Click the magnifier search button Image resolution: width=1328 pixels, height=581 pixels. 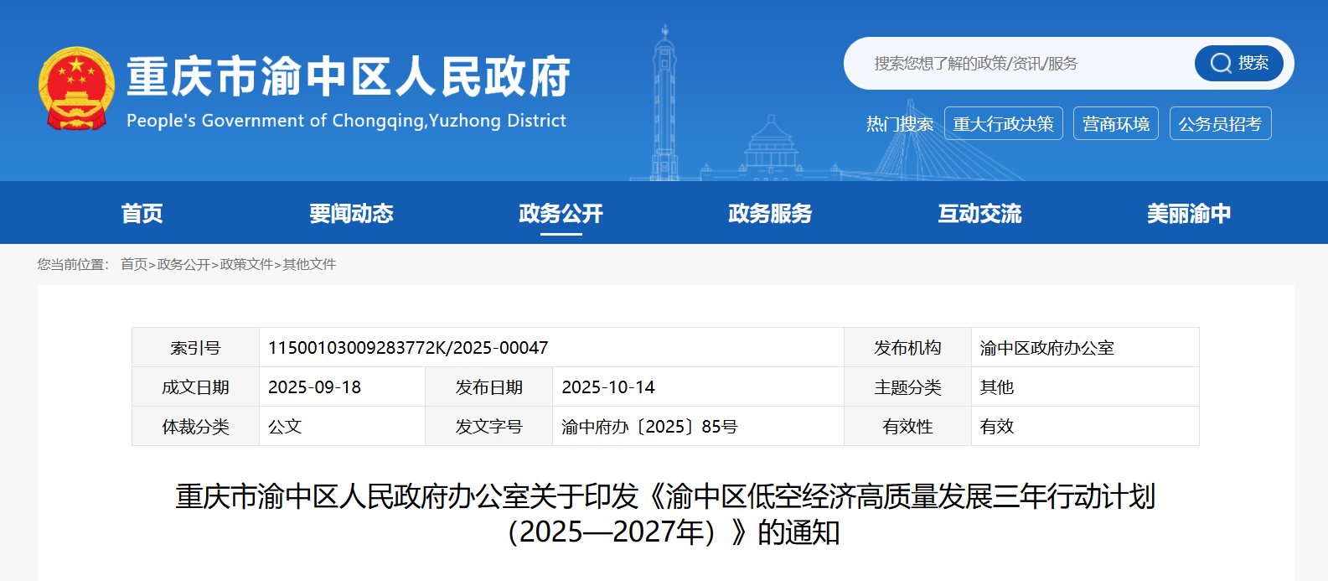point(1238,63)
